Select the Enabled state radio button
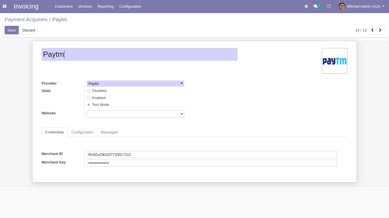The height and width of the screenshot is (218, 389). click(89, 98)
